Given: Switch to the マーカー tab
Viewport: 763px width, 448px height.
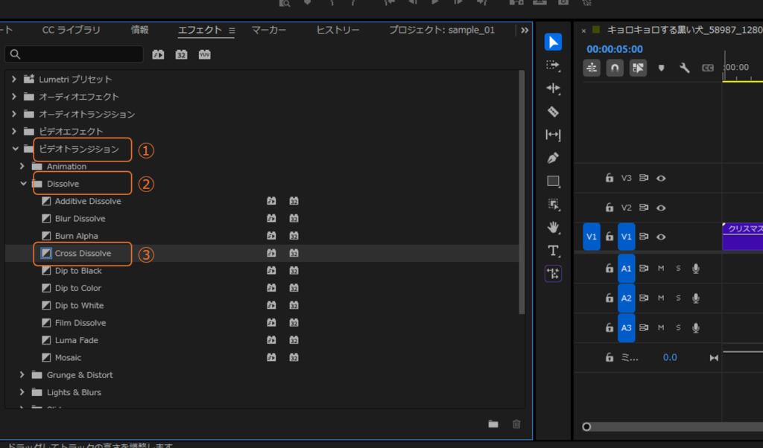Looking at the screenshot, I should pyautogui.click(x=268, y=31).
